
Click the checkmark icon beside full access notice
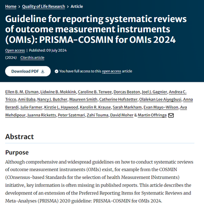pyautogui.click(x=56, y=71)
